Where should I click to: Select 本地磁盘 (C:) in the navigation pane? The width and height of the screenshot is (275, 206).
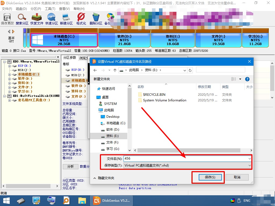point(113,123)
